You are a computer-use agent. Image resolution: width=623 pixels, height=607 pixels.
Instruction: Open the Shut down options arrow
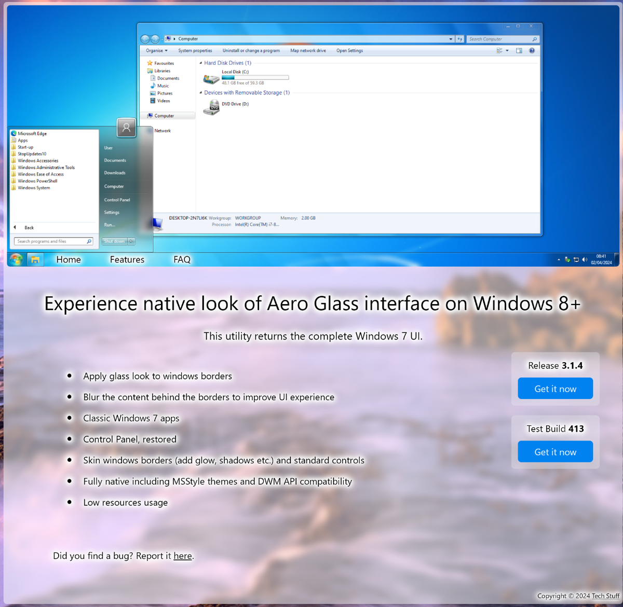pyautogui.click(x=131, y=241)
